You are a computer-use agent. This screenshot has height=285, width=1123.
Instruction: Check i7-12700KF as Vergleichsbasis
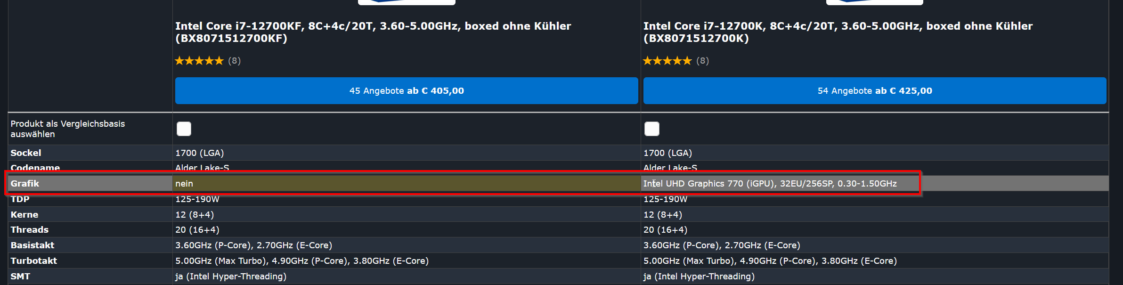click(x=184, y=129)
